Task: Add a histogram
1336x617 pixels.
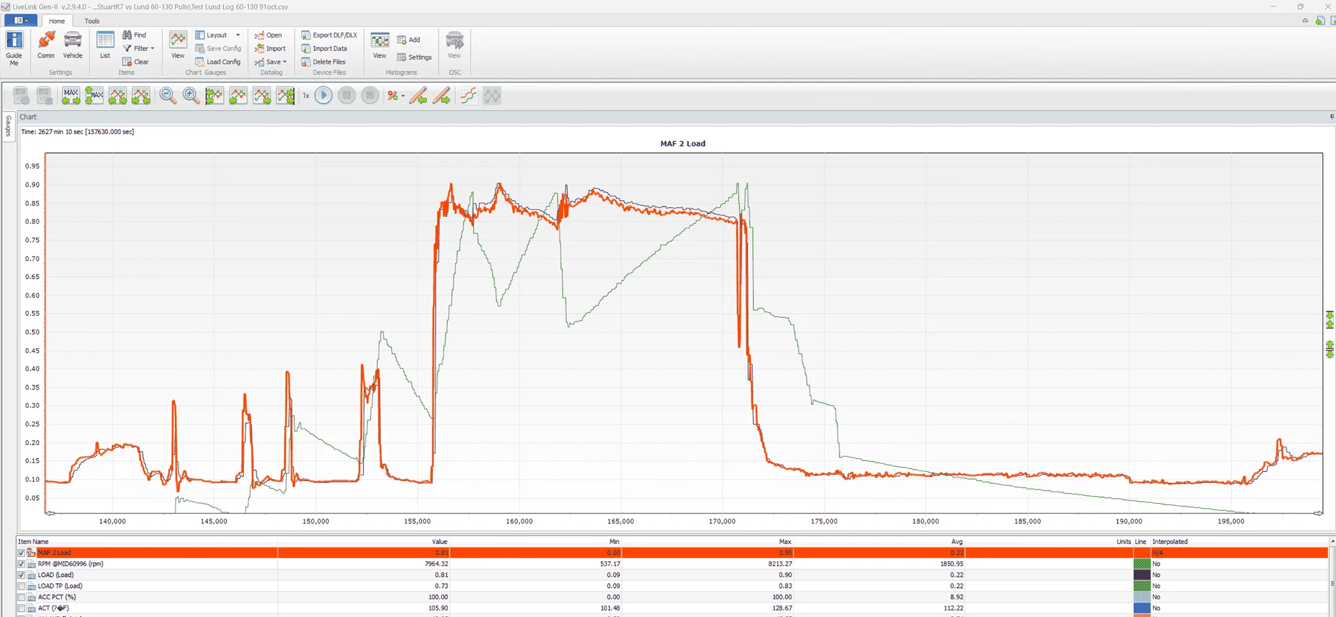Action: (408, 39)
